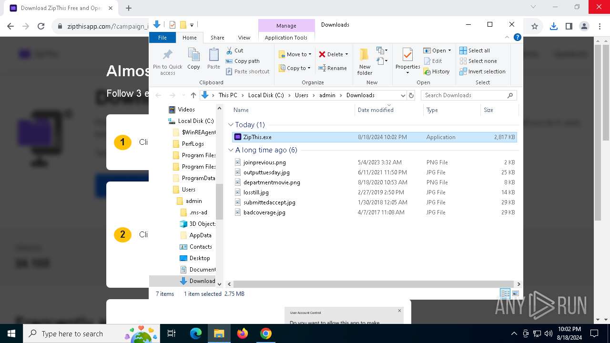Switch to the View ribbon tab
Image resolution: width=610 pixels, height=343 pixels.
click(x=244, y=38)
